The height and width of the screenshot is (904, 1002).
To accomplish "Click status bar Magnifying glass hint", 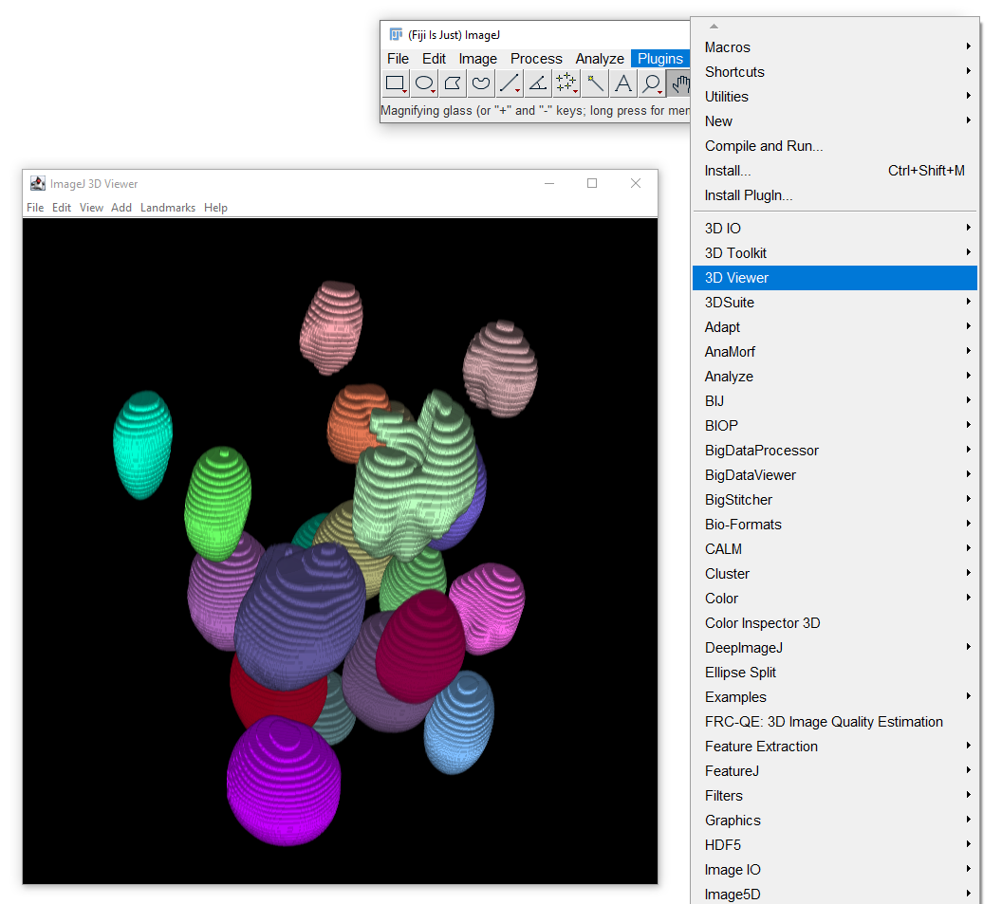I will [x=535, y=111].
